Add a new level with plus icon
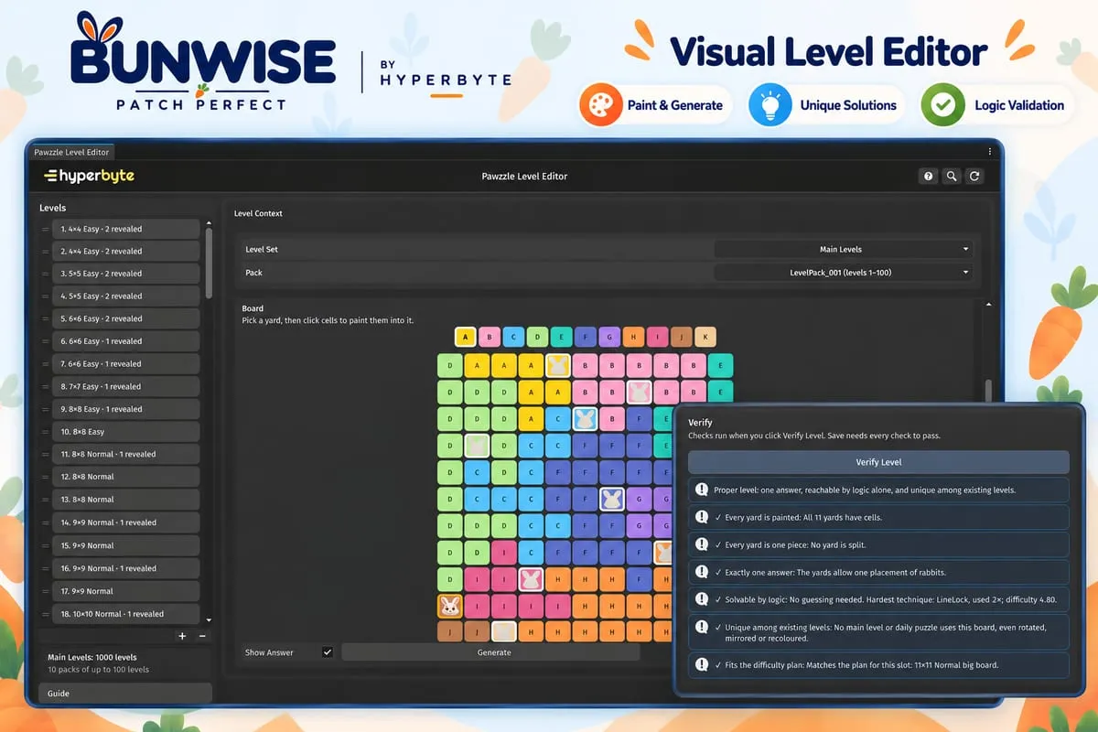Viewport: 1098px width, 732px height. (182, 635)
